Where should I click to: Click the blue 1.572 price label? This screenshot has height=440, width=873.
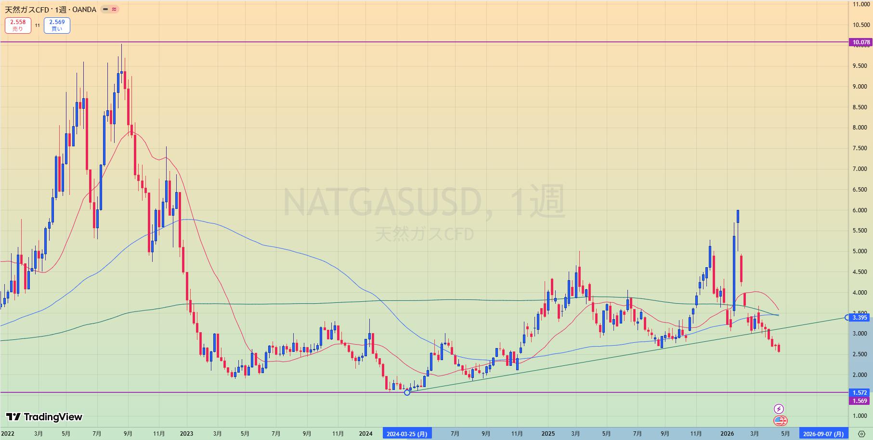click(x=860, y=393)
